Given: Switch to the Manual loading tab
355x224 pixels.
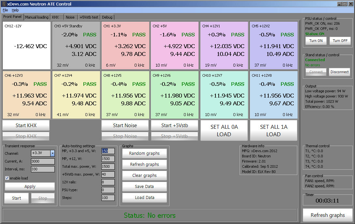Looking at the screenshot, I should tap(37, 17).
